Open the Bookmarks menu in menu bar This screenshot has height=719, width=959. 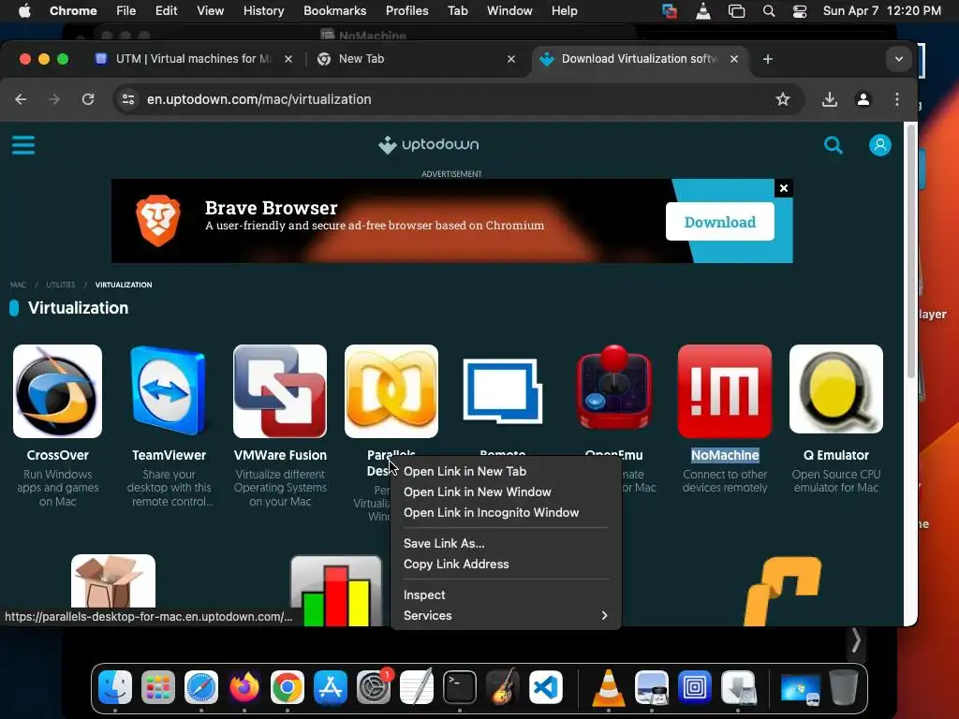334,10
